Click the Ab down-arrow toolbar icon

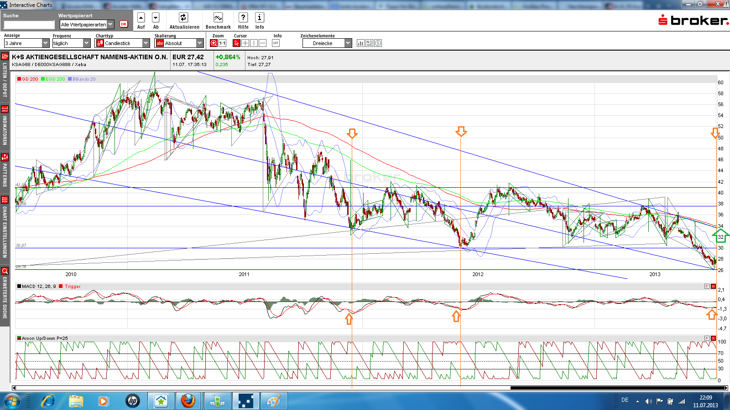pyautogui.click(x=156, y=17)
